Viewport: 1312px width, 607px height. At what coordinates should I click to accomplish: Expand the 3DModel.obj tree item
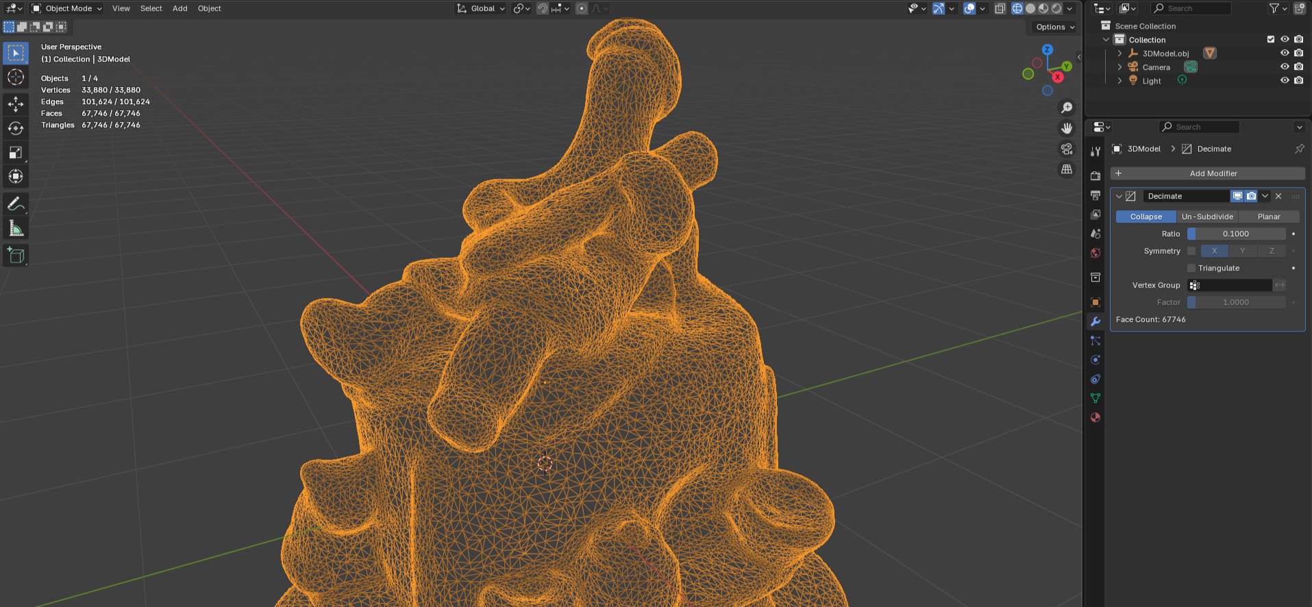coord(1119,53)
